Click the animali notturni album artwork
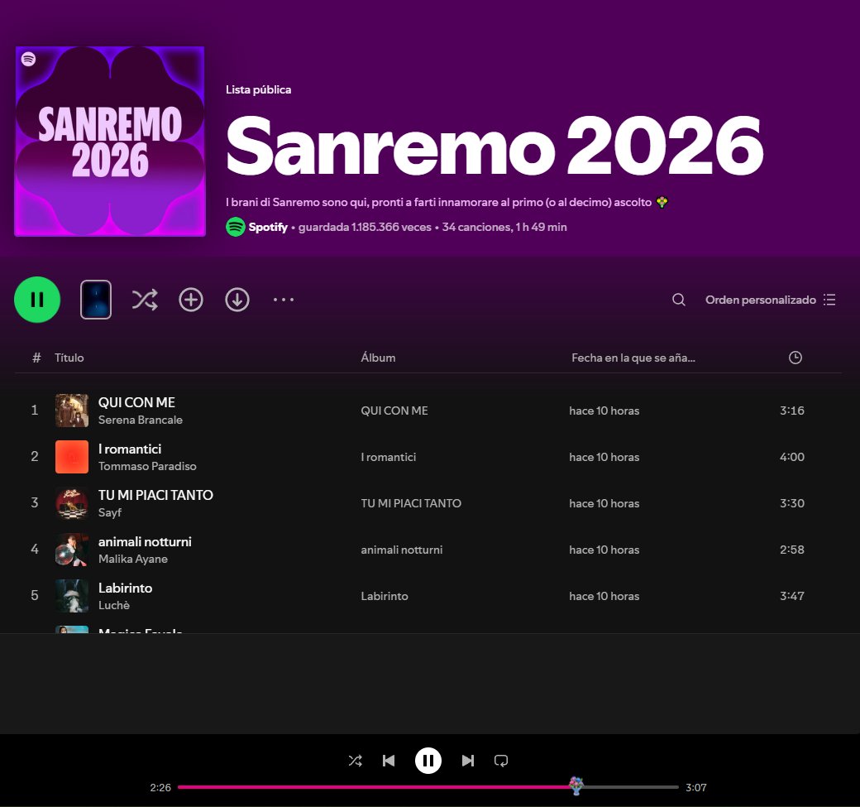Image resolution: width=860 pixels, height=807 pixels. [x=72, y=550]
